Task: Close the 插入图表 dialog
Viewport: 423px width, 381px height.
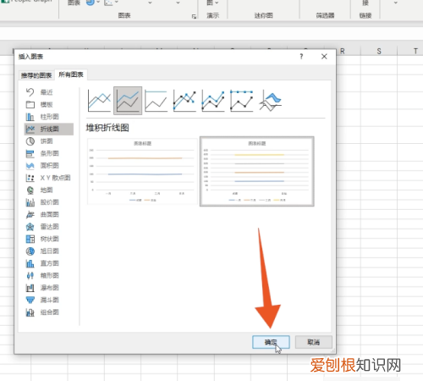Action: click(324, 57)
